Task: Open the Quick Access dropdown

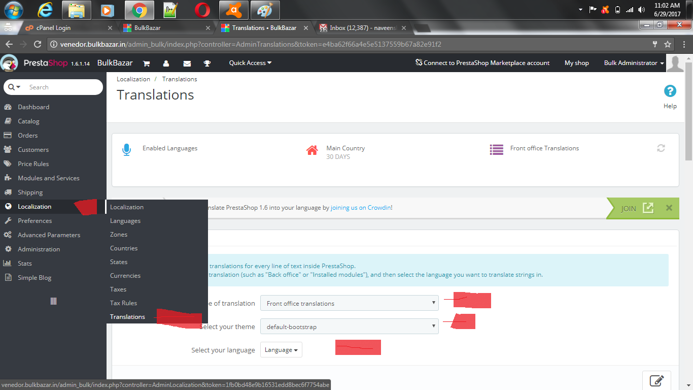Action: (250, 63)
